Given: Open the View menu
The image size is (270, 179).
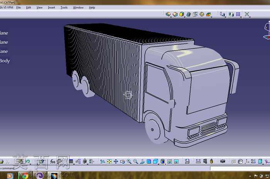Looking at the screenshot, I should (x=39, y=8).
